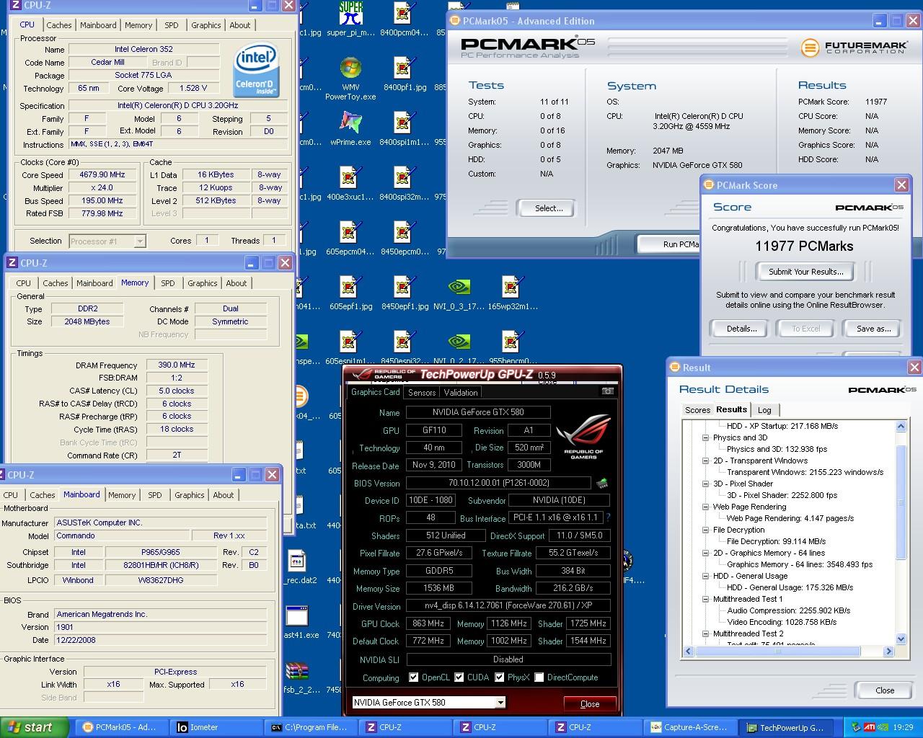Click the Result list scroll-down arrow
The image size is (923, 738).
[x=901, y=639]
